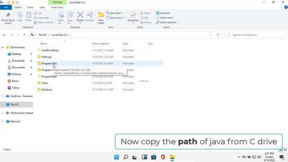Open Microsoft Store from taskbar
The width and height of the screenshot is (288, 162).
pos(153,157)
